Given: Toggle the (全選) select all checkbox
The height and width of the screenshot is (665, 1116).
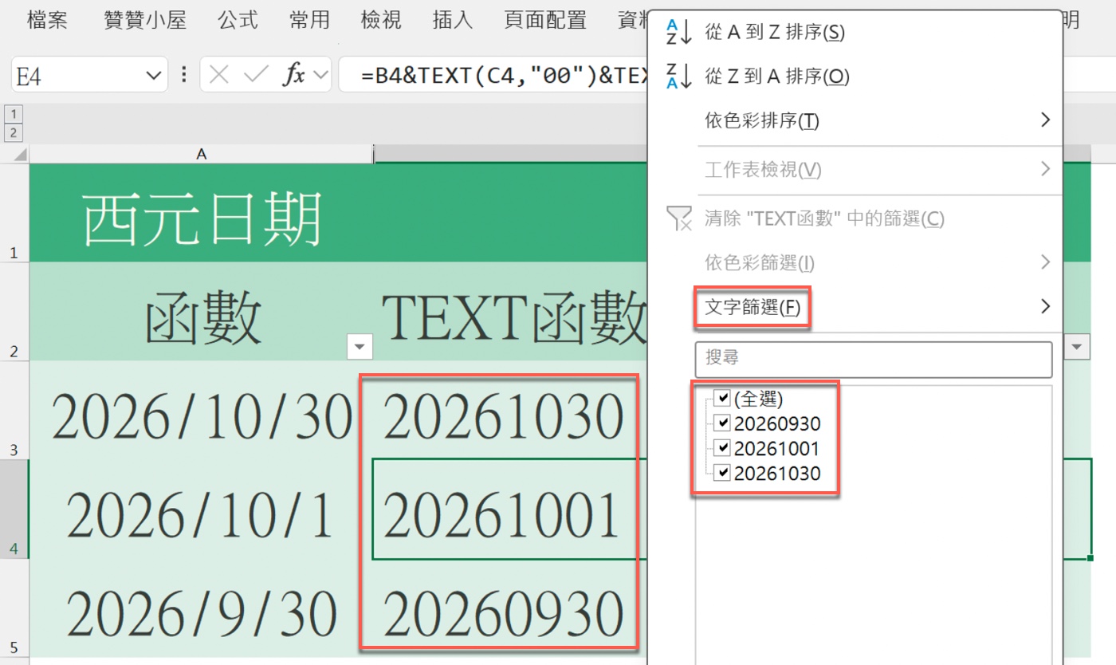Looking at the screenshot, I should point(722,398).
